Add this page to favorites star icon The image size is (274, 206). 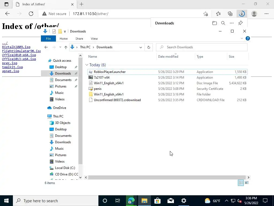[x=206, y=14]
